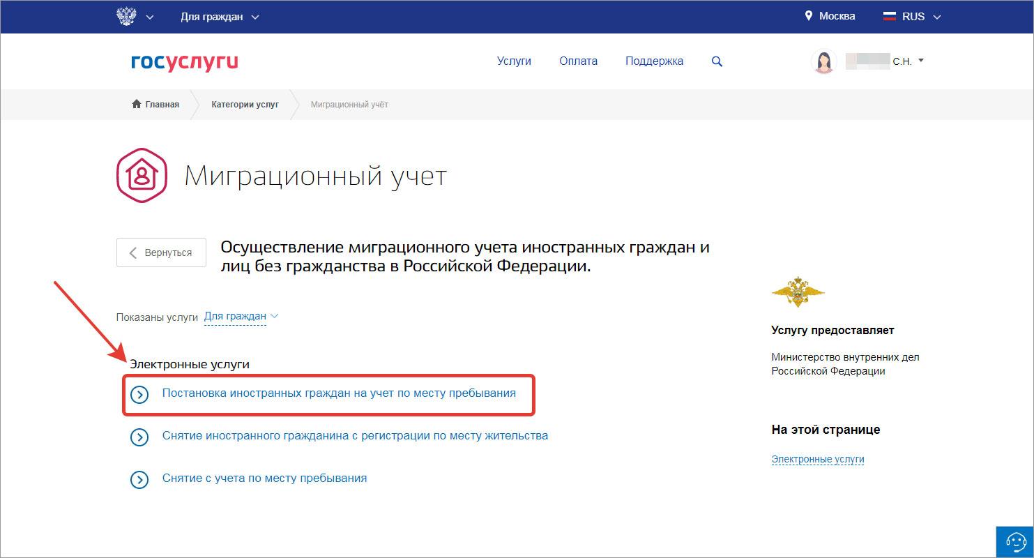Viewport: 1034px width, 558px height.
Task: Click the Москва location pin
Action: (x=809, y=16)
